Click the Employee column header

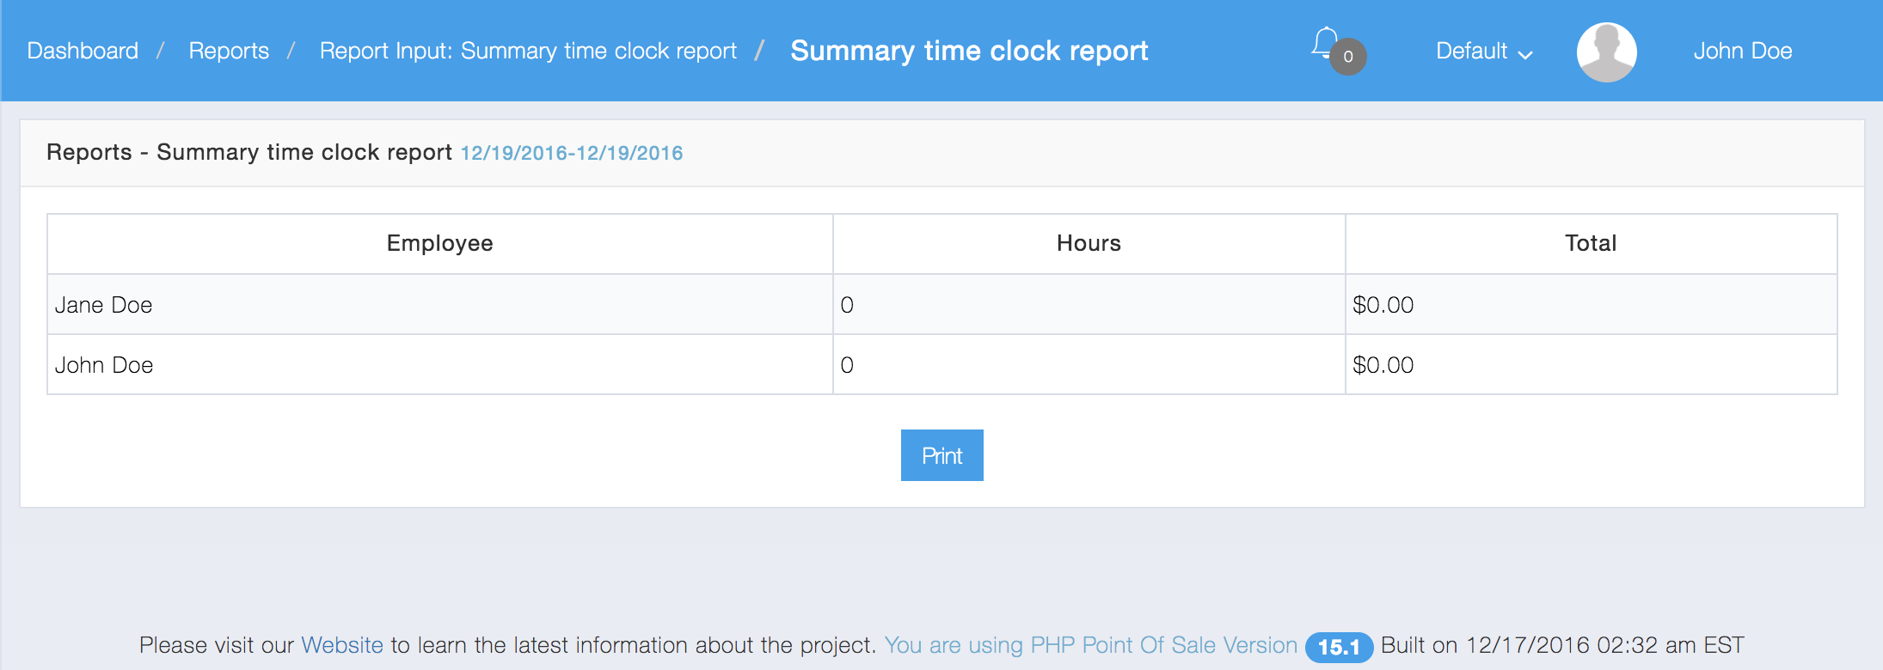point(439,244)
